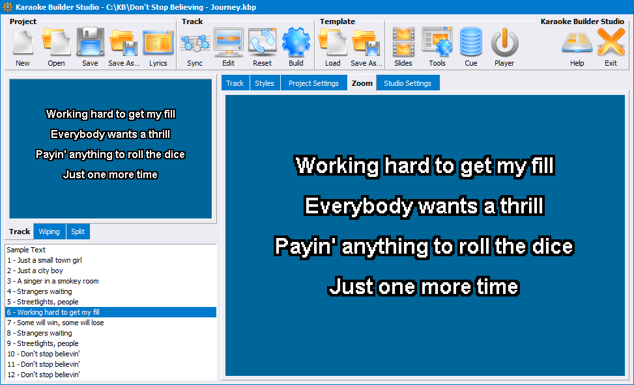Build the karaoke track
This screenshot has height=385, width=634.
(296, 47)
